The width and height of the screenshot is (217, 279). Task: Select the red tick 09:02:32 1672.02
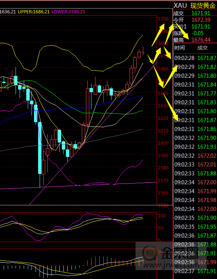click(195, 156)
